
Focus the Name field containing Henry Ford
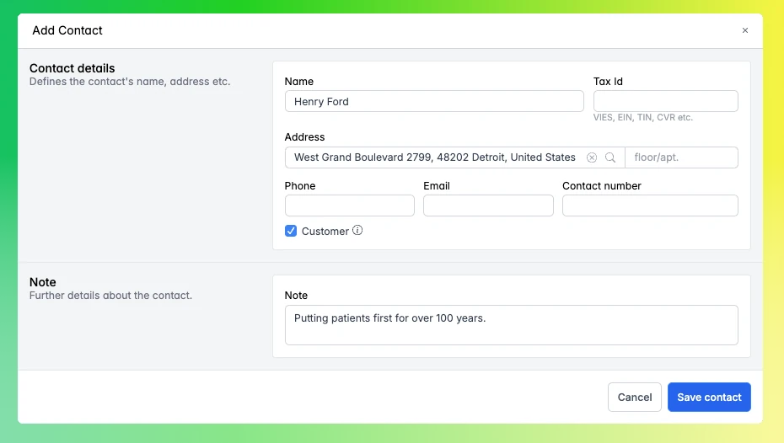point(433,102)
